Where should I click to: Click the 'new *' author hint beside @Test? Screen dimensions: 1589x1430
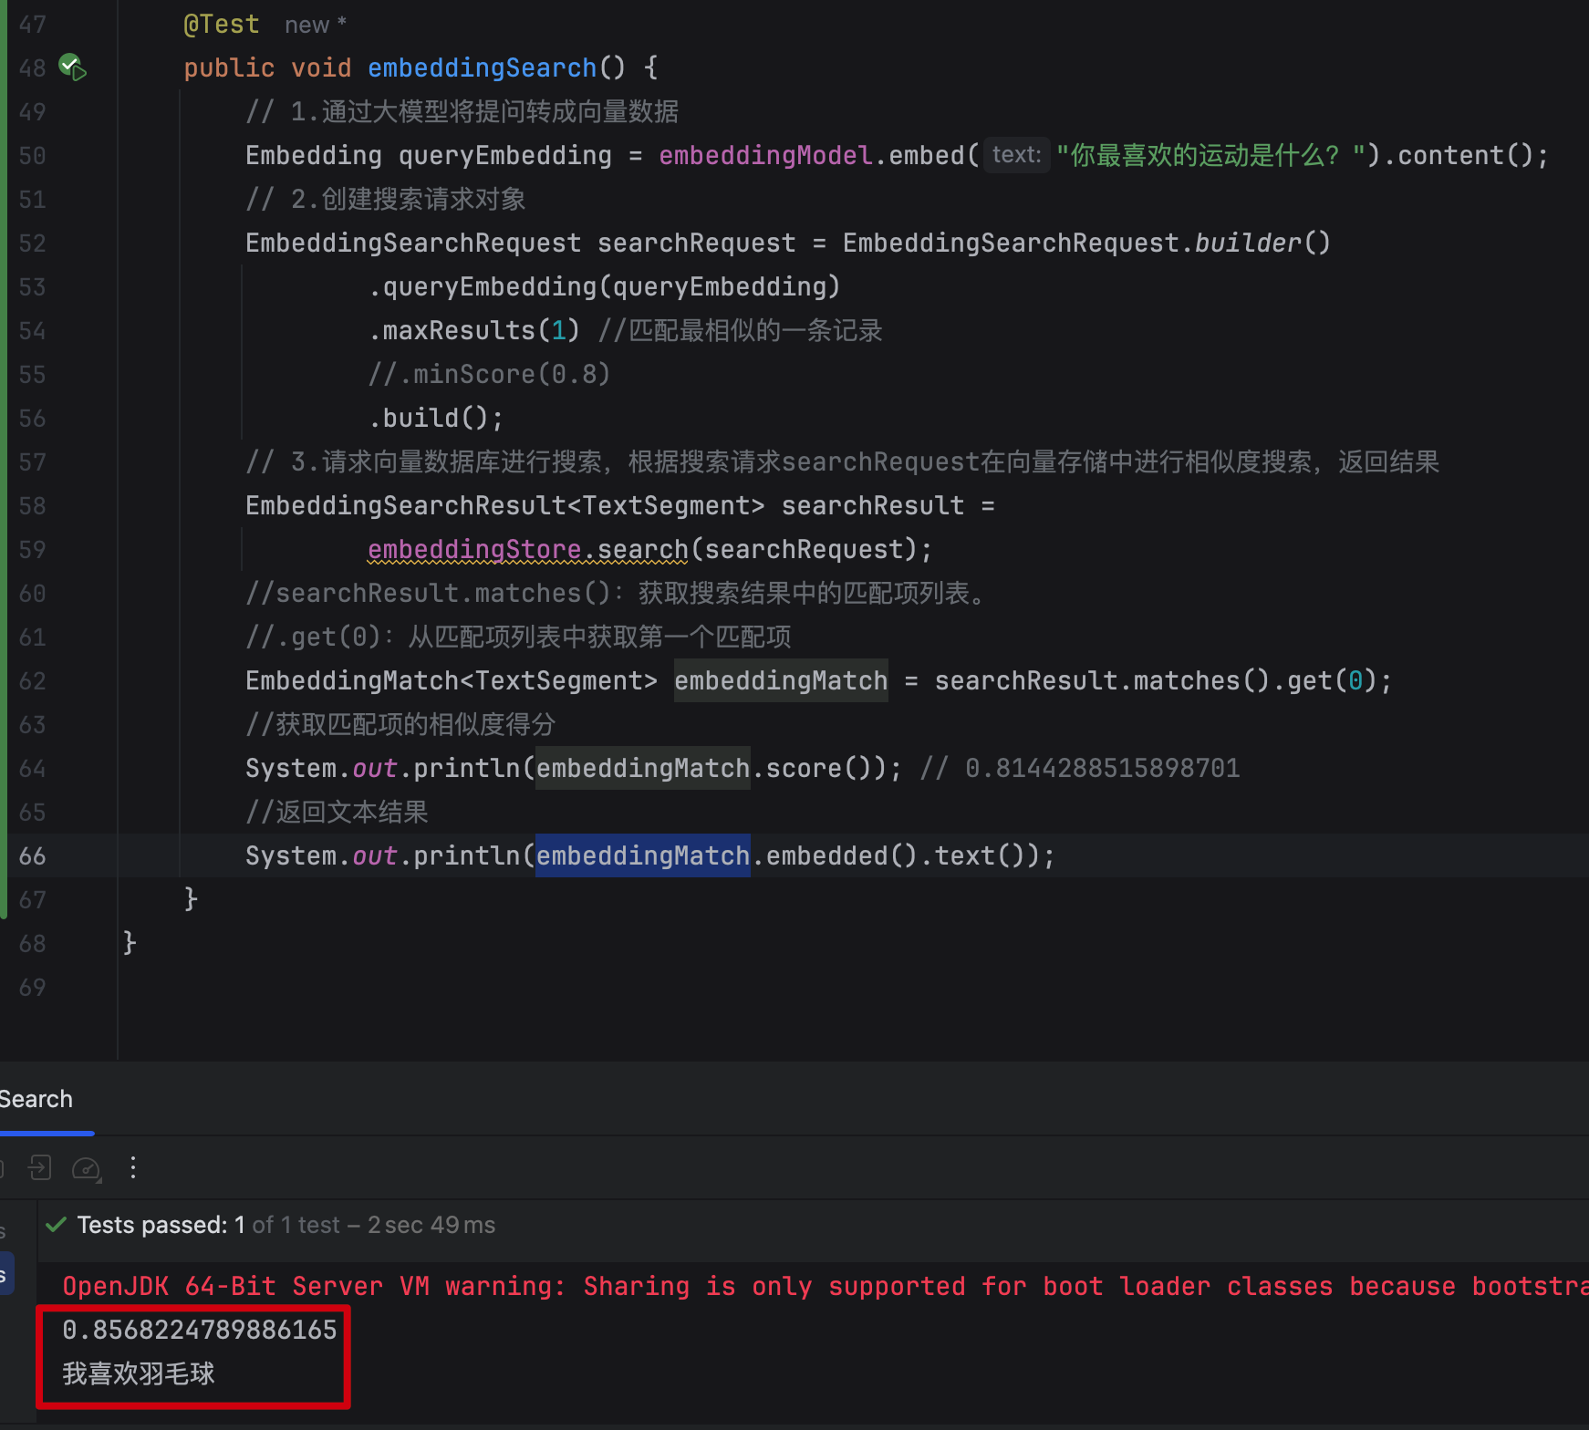point(316,25)
